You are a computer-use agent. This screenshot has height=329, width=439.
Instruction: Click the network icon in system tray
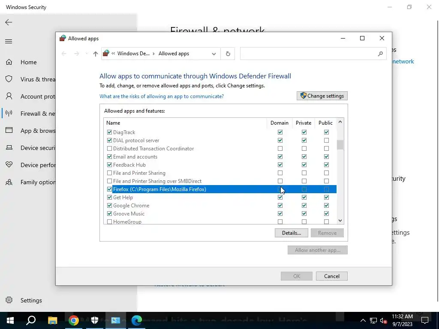pyautogui.click(x=373, y=320)
